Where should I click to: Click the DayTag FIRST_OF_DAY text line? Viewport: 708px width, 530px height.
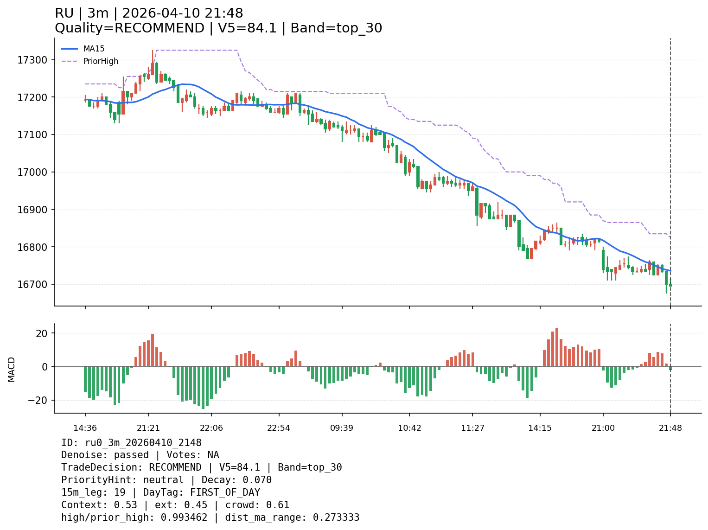pos(160,492)
